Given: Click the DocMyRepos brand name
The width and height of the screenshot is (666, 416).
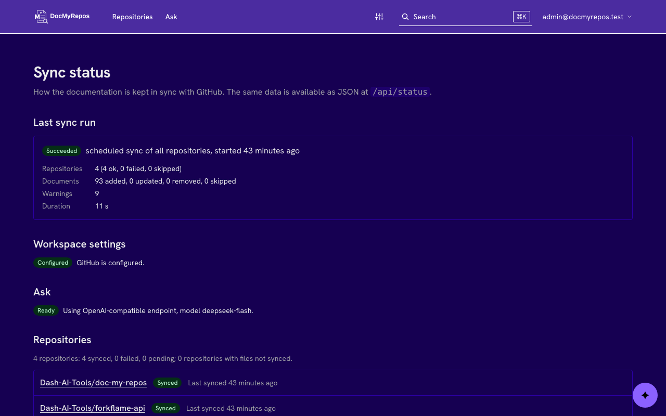Looking at the screenshot, I should point(70,16).
